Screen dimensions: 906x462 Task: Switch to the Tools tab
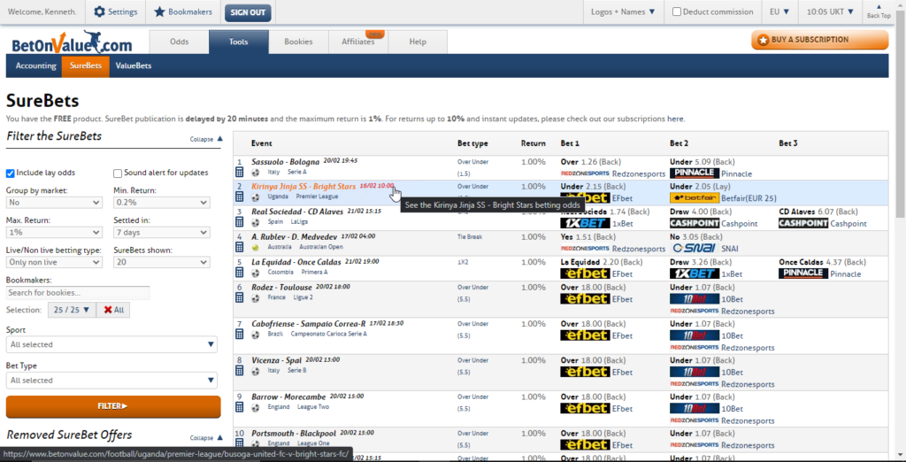[x=239, y=42]
